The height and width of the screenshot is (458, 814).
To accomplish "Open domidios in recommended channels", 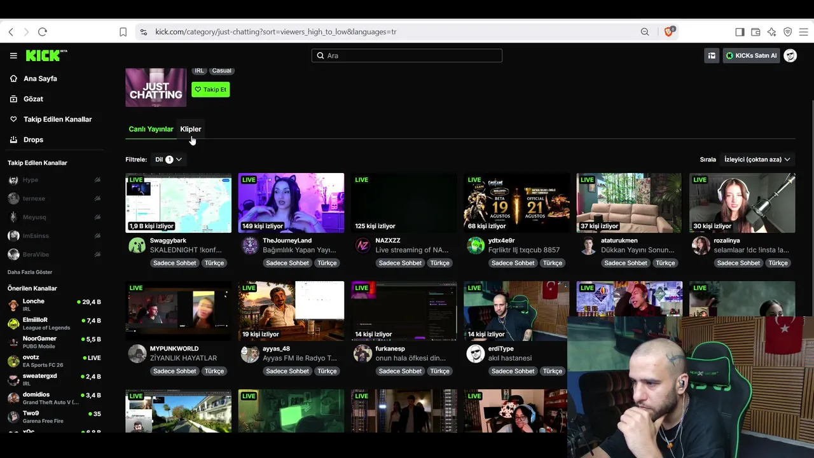I will pyautogui.click(x=54, y=398).
